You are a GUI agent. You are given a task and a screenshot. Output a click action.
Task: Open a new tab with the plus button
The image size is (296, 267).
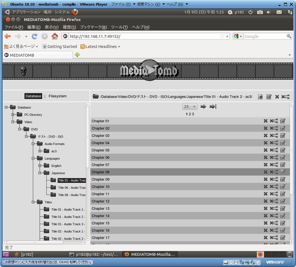coord(77,55)
